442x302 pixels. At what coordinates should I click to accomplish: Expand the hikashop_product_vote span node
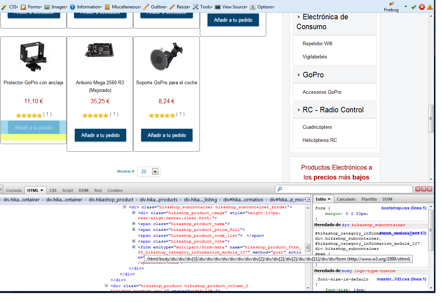pyautogui.click(x=134, y=241)
